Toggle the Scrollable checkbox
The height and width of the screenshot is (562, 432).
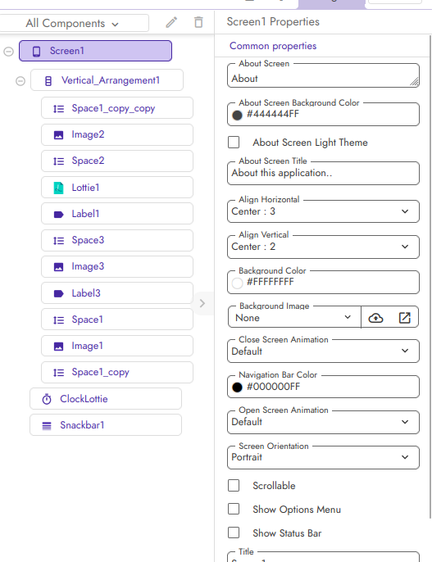click(x=234, y=486)
